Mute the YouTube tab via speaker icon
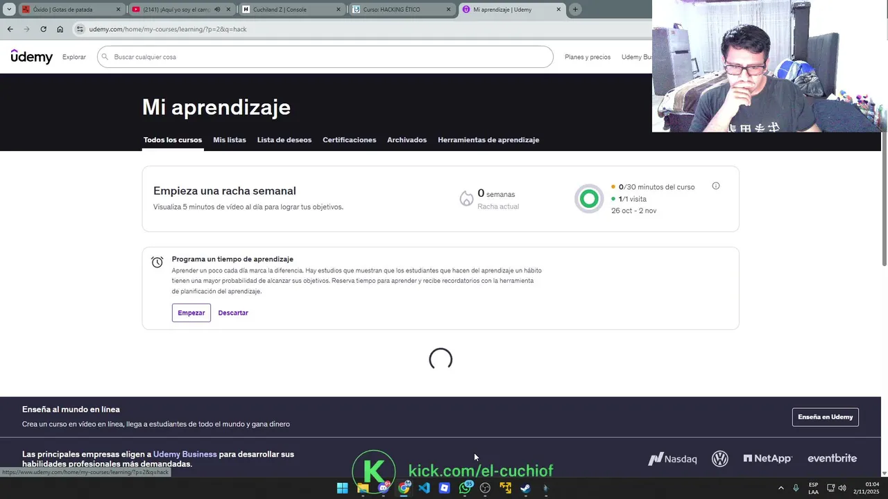 [x=217, y=10]
